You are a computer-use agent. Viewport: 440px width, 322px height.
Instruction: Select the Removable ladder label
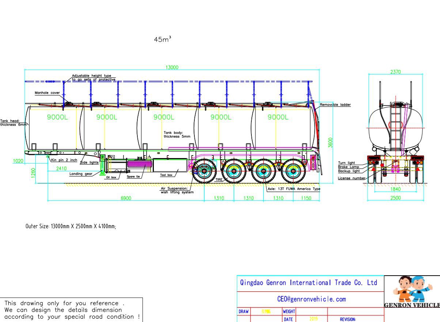point(335,105)
